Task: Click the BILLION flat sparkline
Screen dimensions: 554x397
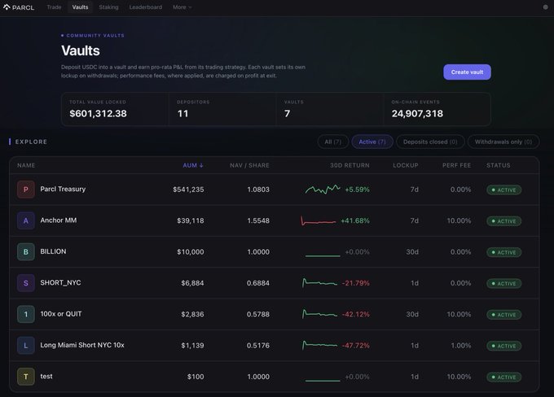Action: pos(323,255)
